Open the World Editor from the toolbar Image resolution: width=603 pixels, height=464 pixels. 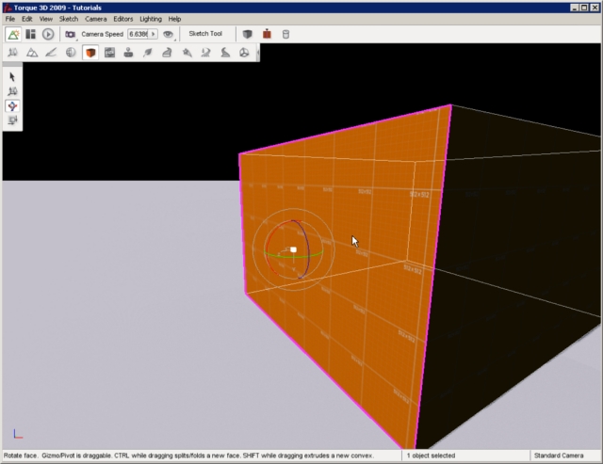14,34
